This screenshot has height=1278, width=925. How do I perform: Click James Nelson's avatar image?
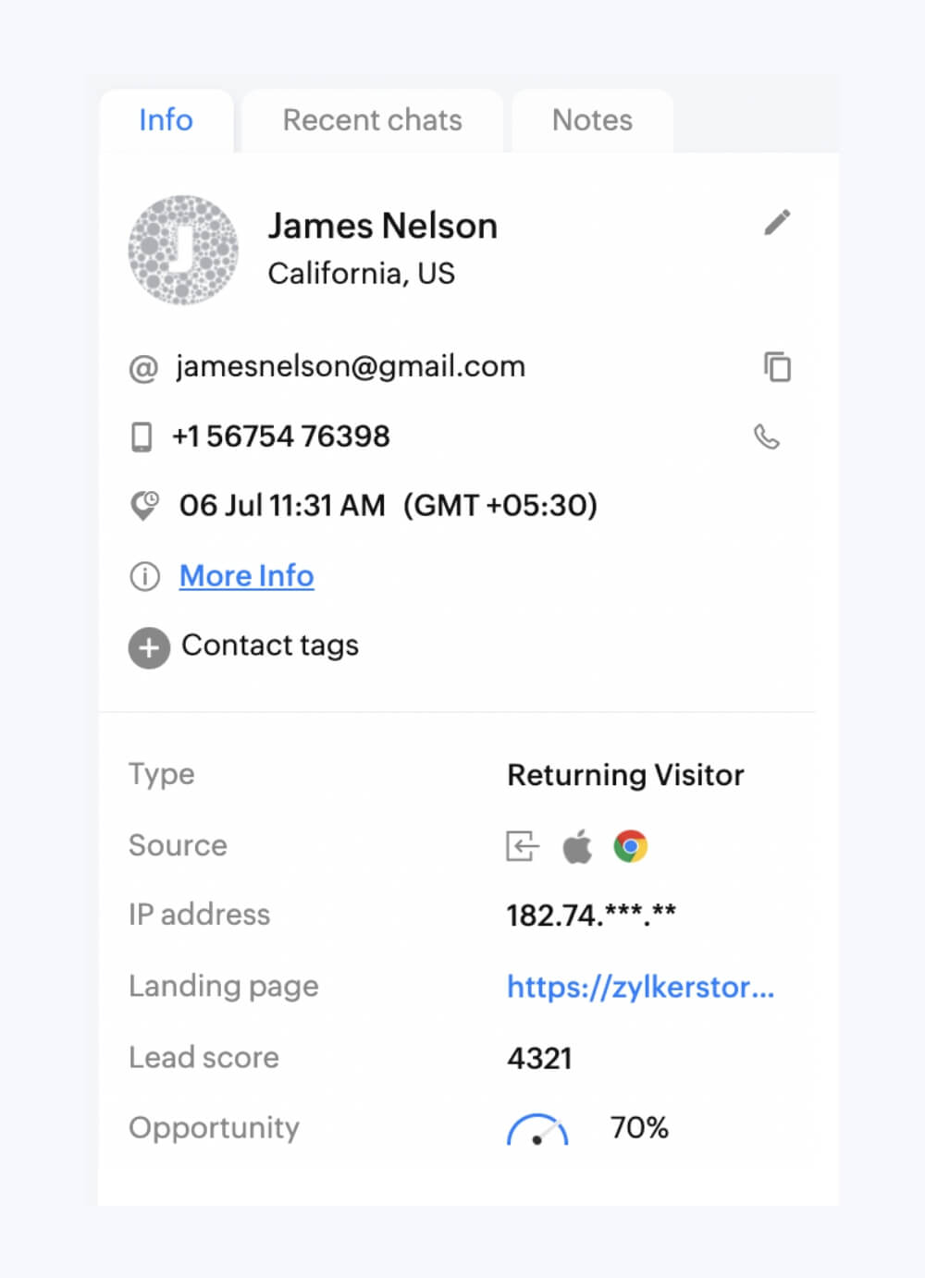[x=183, y=250]
